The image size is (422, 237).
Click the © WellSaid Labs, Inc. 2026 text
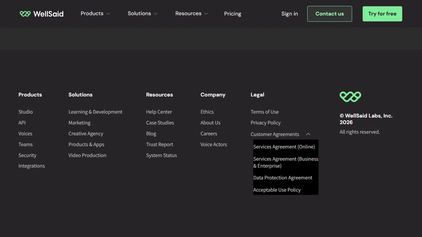click(366, 119)
